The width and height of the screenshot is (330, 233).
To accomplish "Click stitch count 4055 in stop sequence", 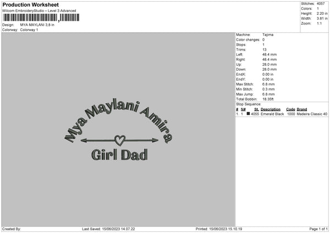I will pos(255,114).
